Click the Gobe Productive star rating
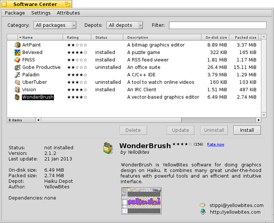The height and width of the screenshot is (223, 274). pyautogui.click(x=77, y=67)
